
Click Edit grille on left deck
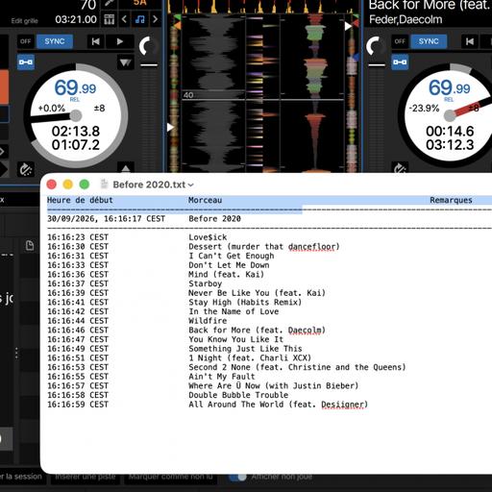[x=25, y=21]
